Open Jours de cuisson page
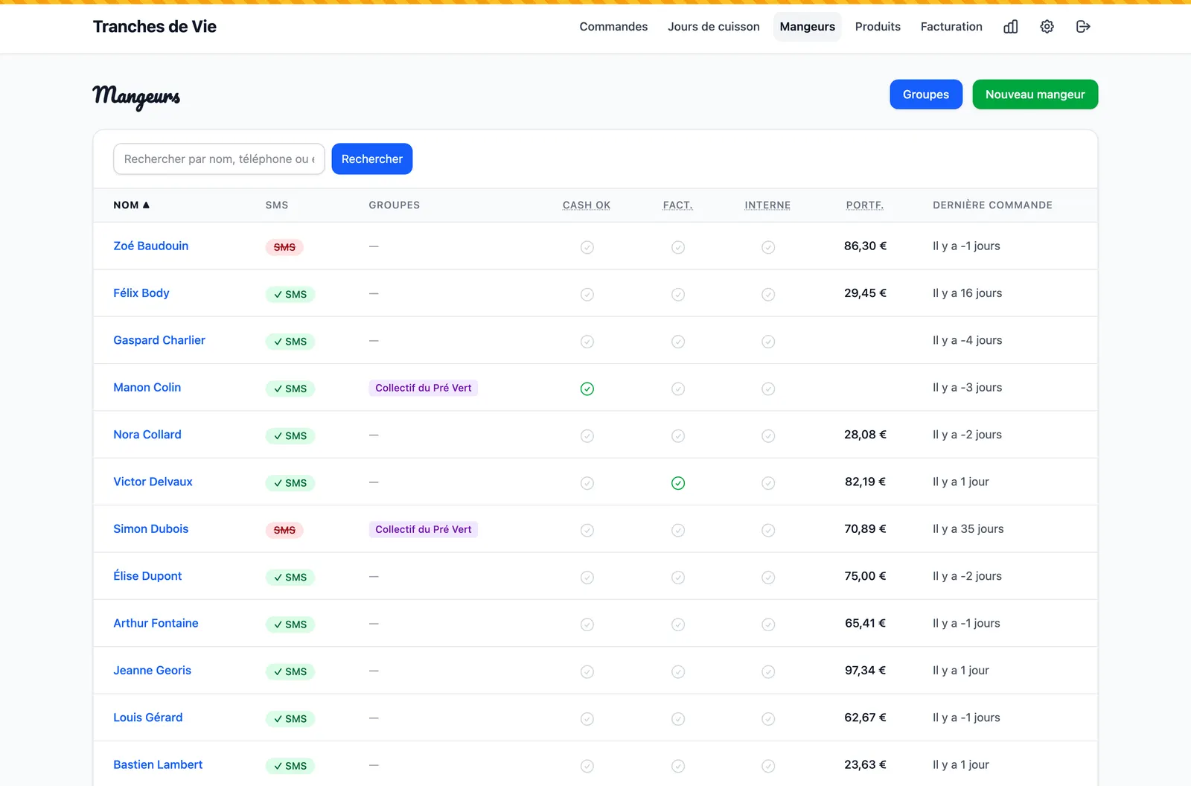The image size is (1191, 786). (x=714, y=27)
